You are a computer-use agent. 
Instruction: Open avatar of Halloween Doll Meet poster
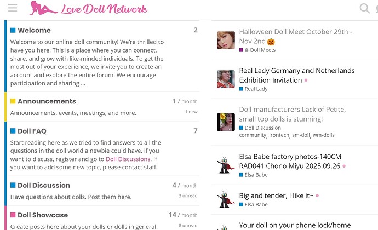[x=226, y=40]
